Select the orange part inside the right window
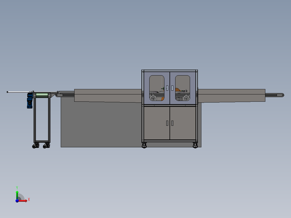291x218 pixels. [177, 90]
